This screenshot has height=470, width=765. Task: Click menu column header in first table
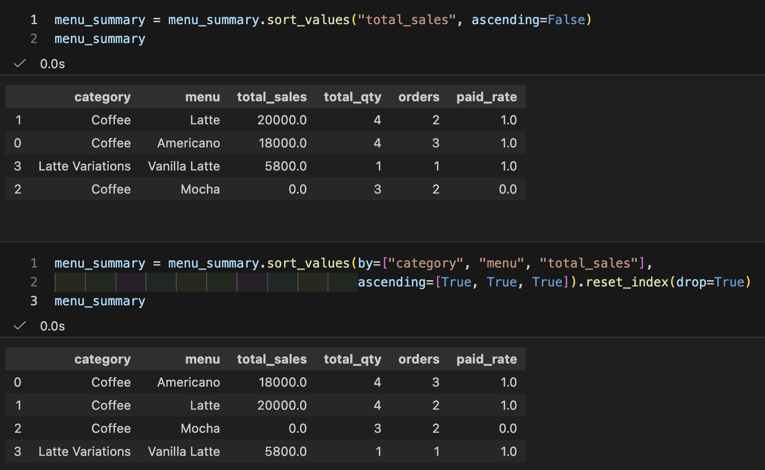[x=203, y=97]
